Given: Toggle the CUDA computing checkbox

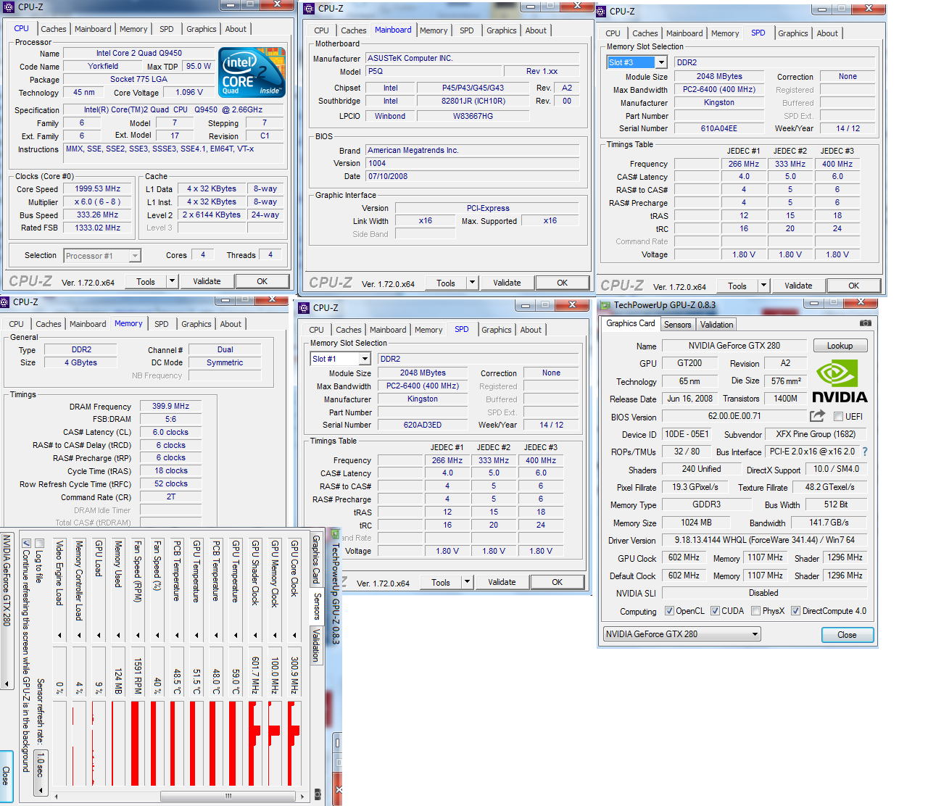Looking at the screenshot, I should [715, 611].
